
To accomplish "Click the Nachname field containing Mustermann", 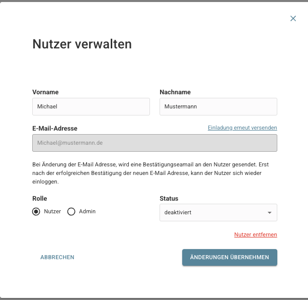I will (218, 106).
